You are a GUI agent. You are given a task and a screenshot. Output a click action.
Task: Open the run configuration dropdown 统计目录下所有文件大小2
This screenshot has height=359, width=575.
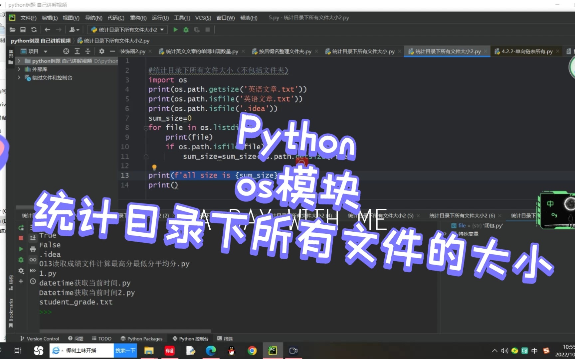pyautogui.click(x=127, y=30)
